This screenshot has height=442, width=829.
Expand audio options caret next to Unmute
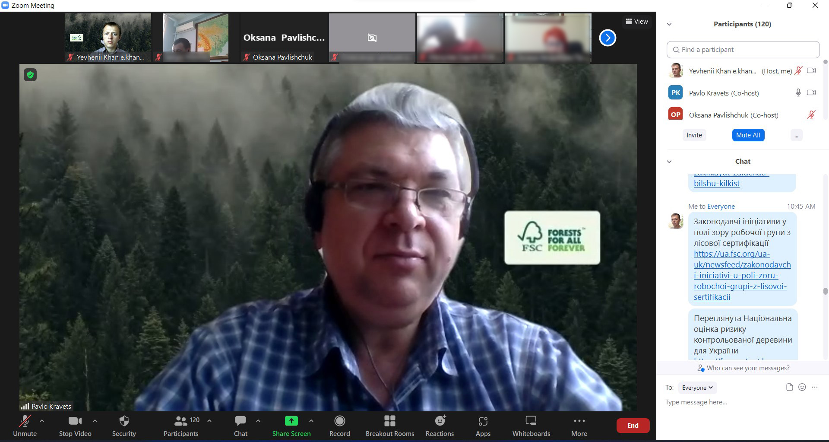point(42,420)
